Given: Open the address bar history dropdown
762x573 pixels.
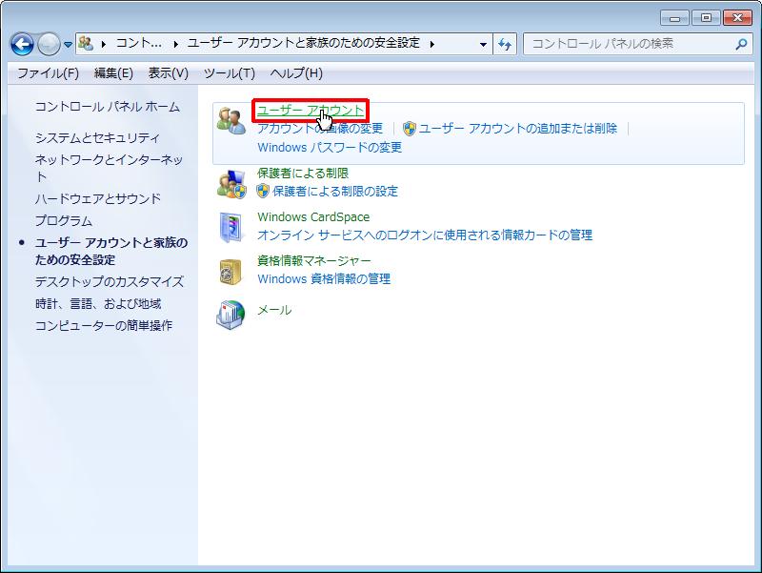Looking at the screenshot, I should pos(484,44).
